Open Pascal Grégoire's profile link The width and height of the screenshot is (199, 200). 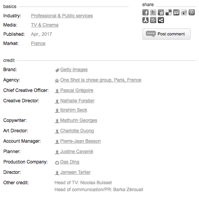[x=77, y=90]
